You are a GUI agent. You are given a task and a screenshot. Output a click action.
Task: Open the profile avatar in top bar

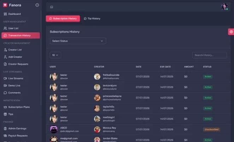(x=224, y=7)
